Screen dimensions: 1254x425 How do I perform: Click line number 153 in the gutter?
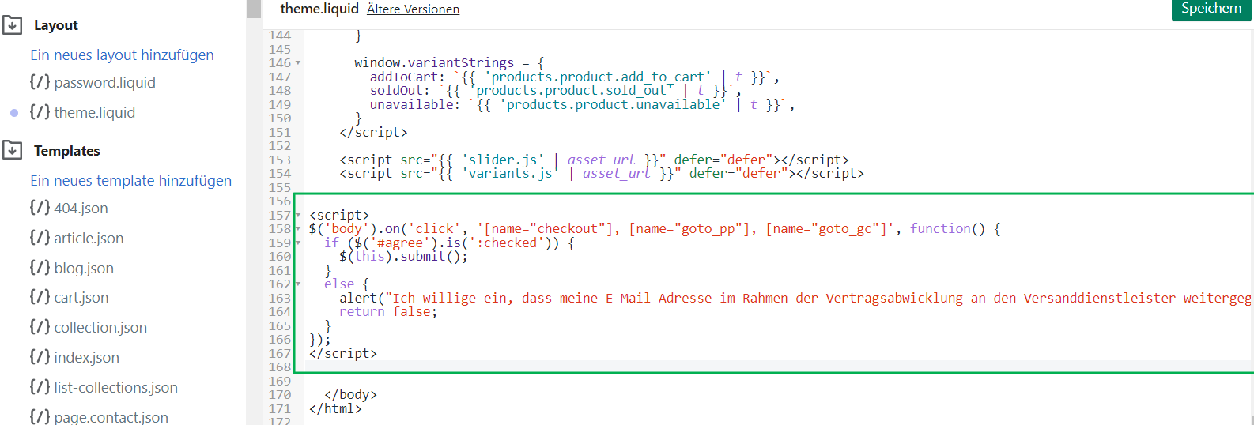[x=280, y=160]
